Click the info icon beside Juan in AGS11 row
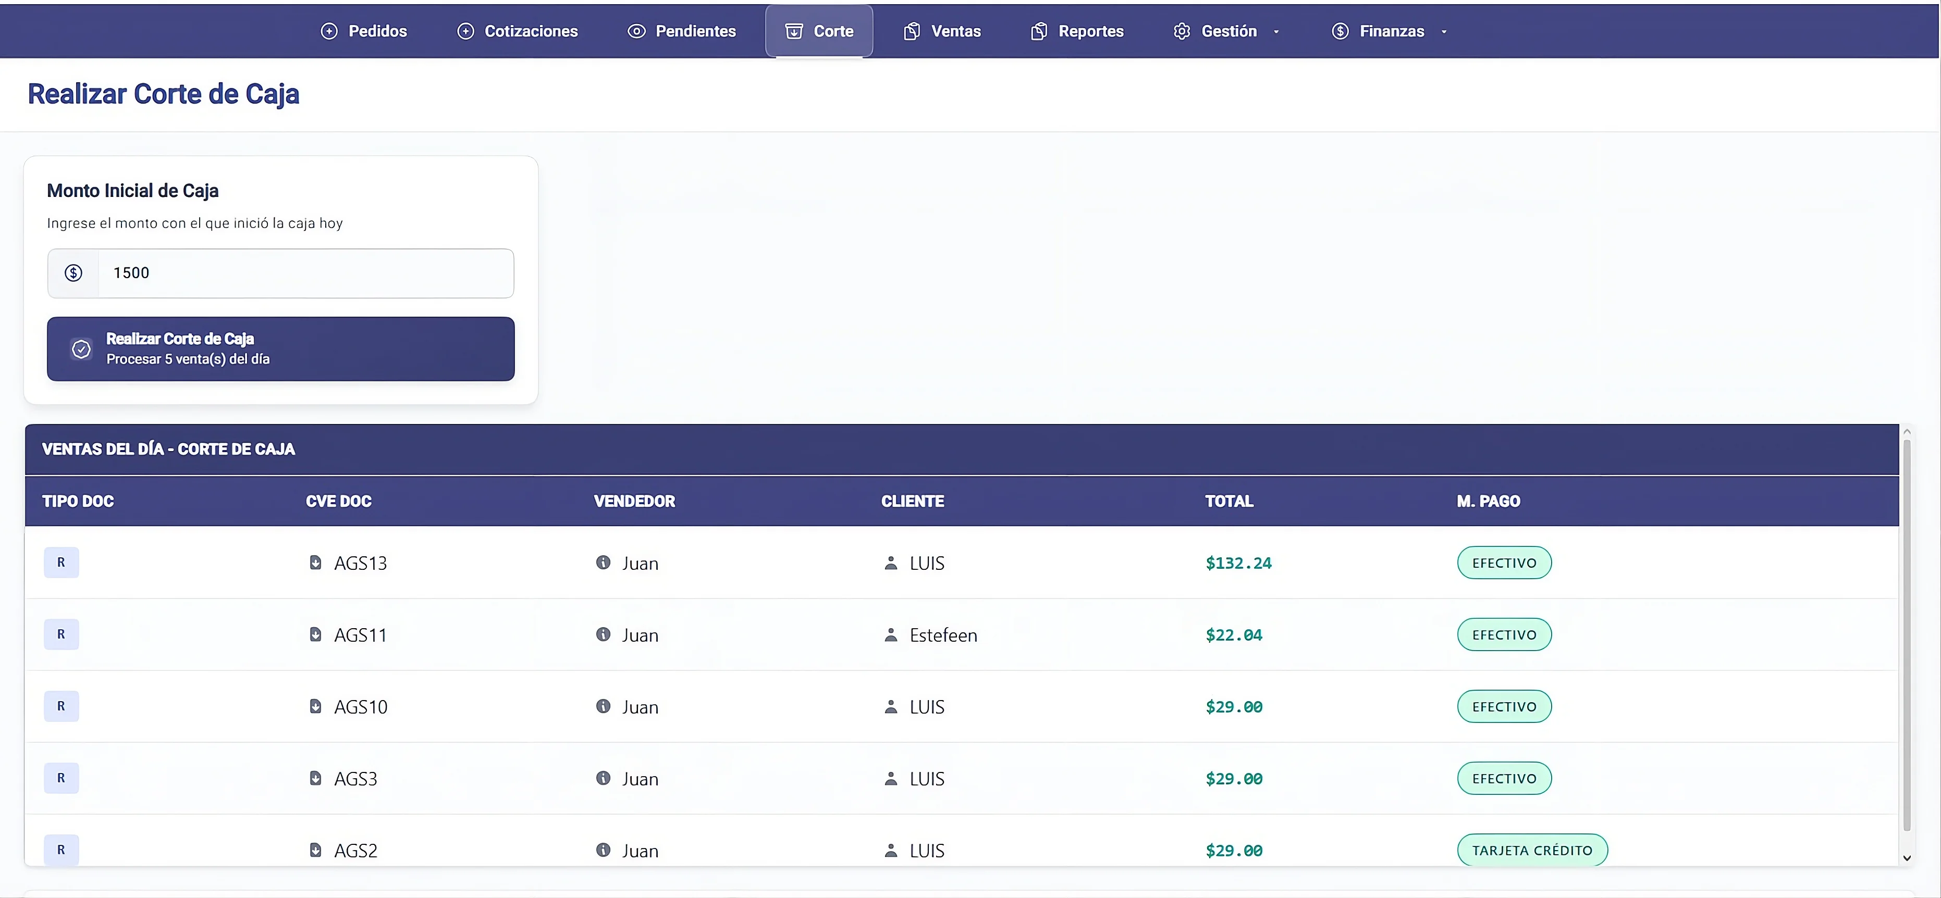1941x898 pixels. pyautogui.click(x=603, y=634)
